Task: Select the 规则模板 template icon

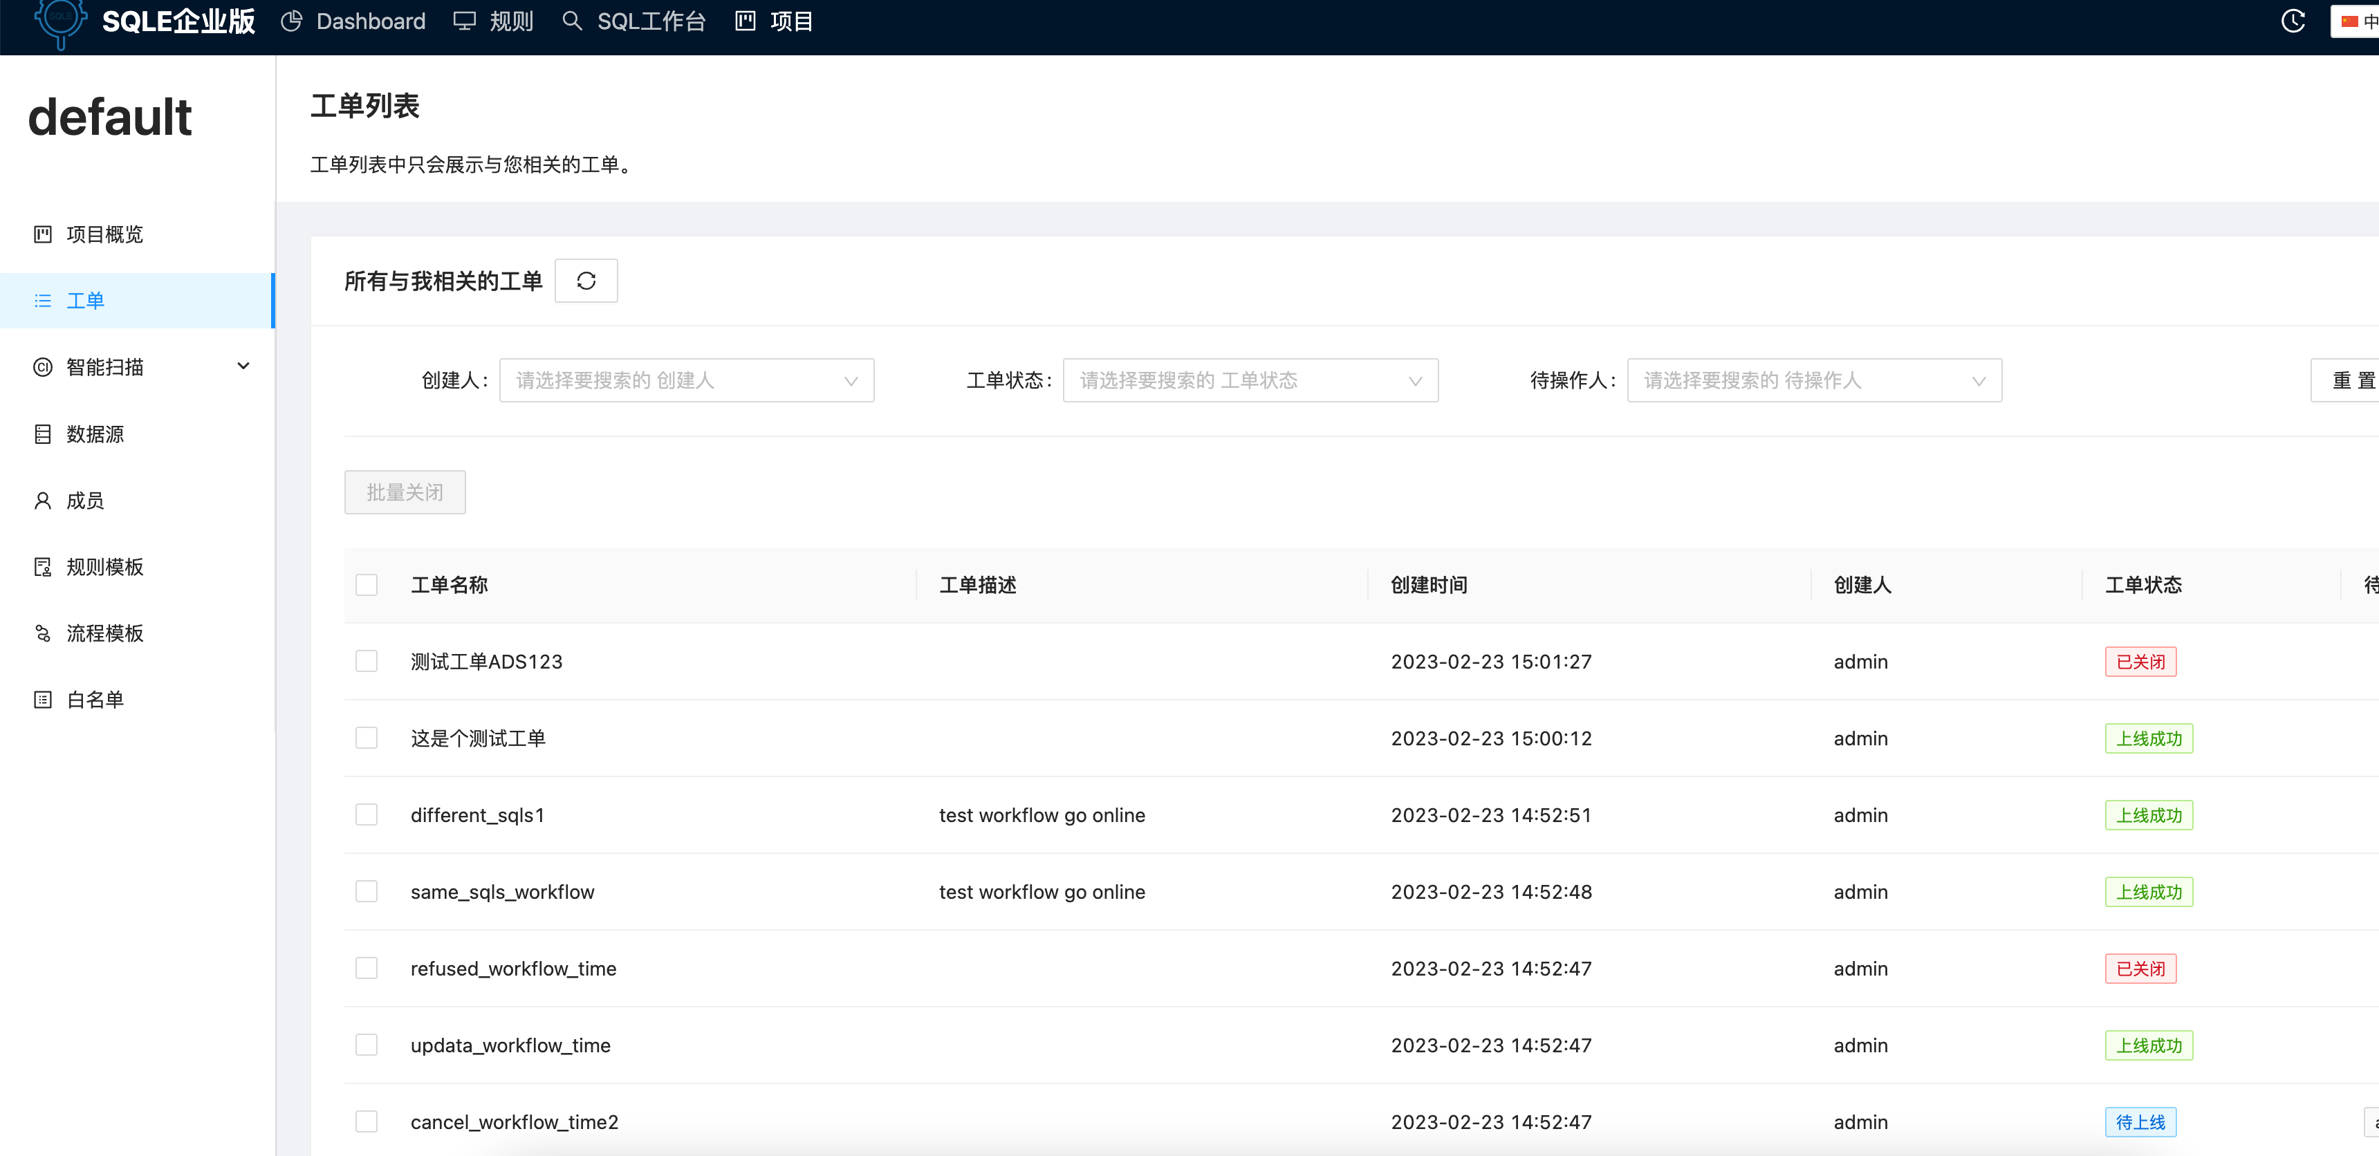Action: (42, 566)
